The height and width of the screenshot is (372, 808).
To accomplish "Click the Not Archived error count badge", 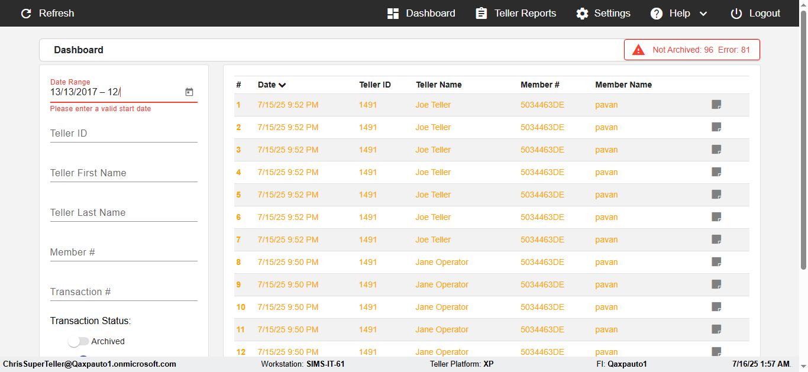I will (701, 50).
